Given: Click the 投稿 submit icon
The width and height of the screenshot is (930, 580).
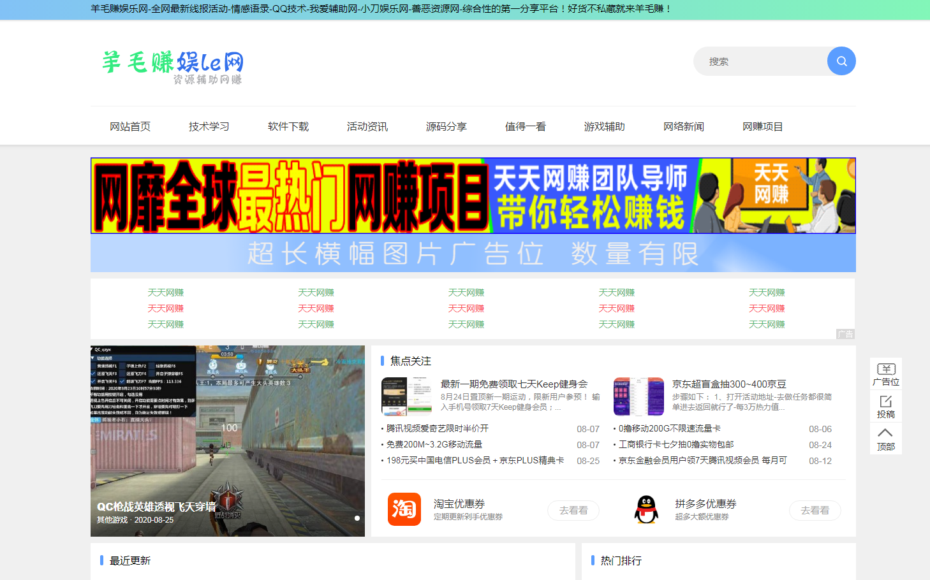Looking at the screenshot, I should 885,406.
